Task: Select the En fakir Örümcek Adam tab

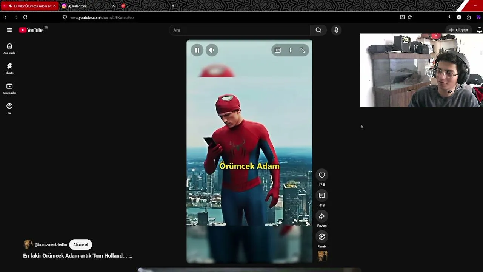Action: [29, 6]
